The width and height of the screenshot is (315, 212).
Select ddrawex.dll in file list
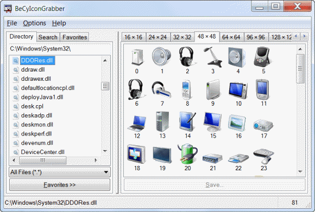[x=36, y=79]
